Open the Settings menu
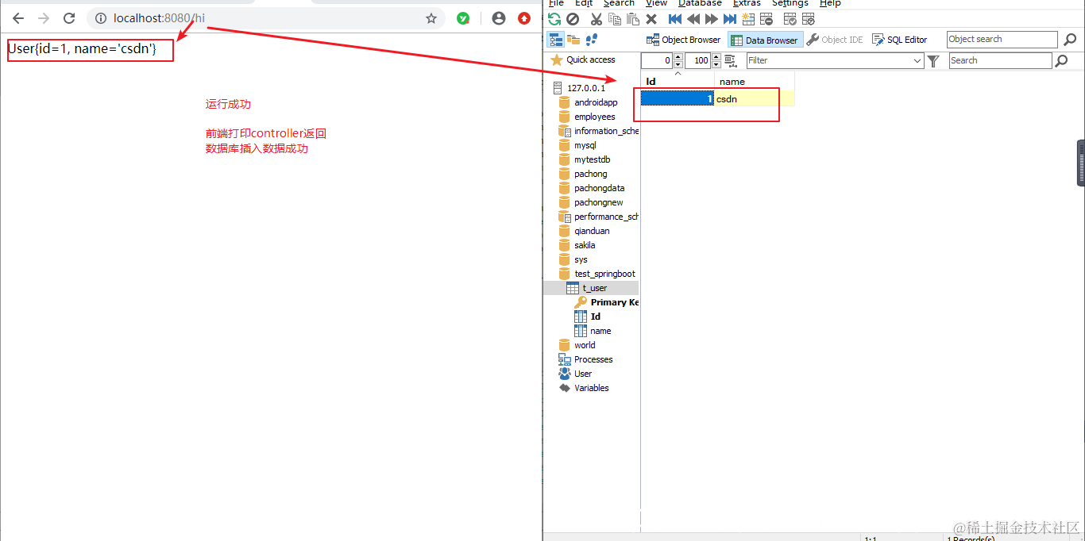The height and width of the screenshot is (541, 1085). pos(790,3)
